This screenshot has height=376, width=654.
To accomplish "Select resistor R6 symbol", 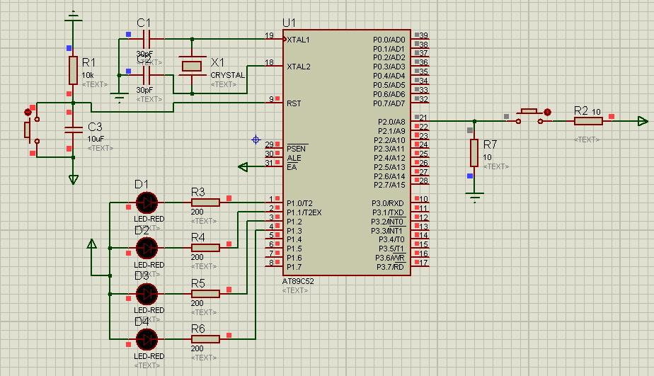I will (x=205, y=339).
